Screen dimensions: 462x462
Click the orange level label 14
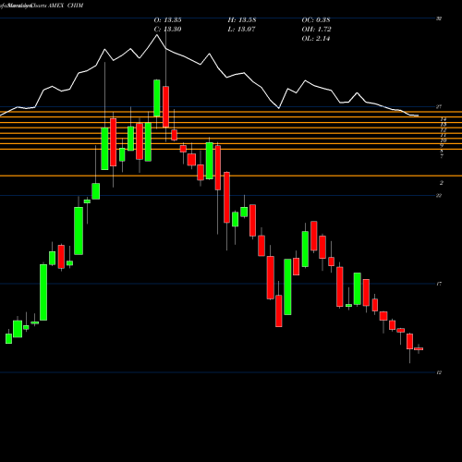[x=444, y=119]
